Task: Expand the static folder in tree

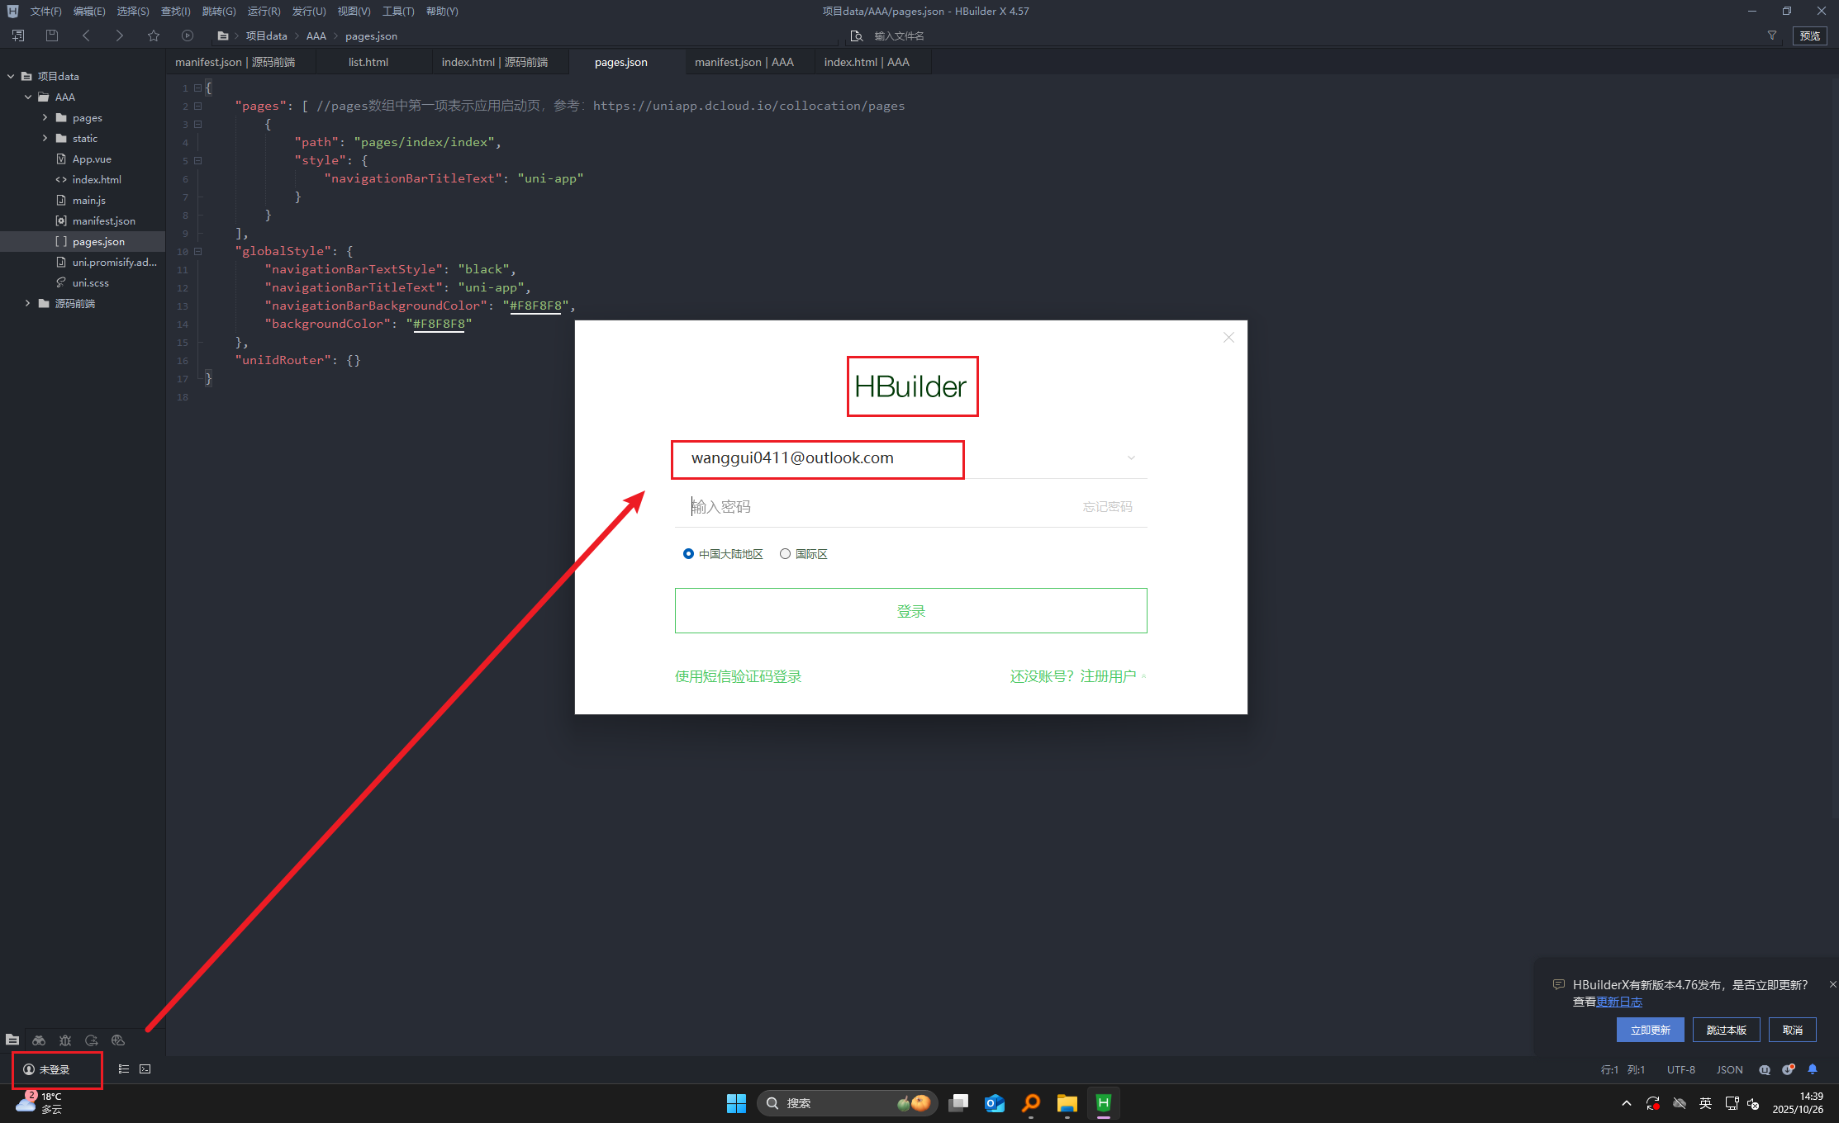Action: coord(45,138)
